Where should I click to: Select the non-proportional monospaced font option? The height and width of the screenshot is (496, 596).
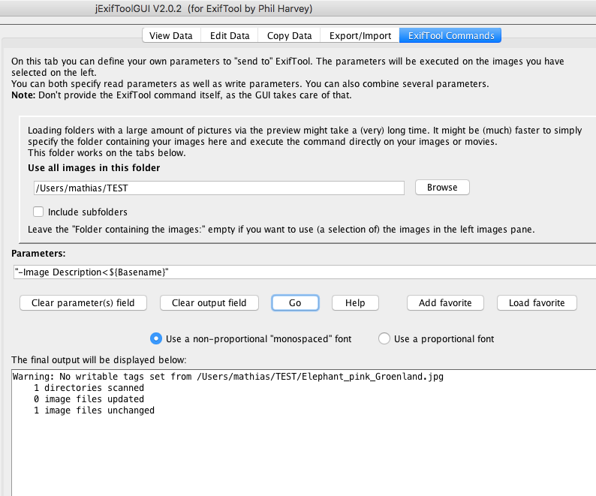156,338
